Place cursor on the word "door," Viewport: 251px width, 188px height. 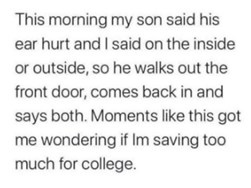[69, 92]
